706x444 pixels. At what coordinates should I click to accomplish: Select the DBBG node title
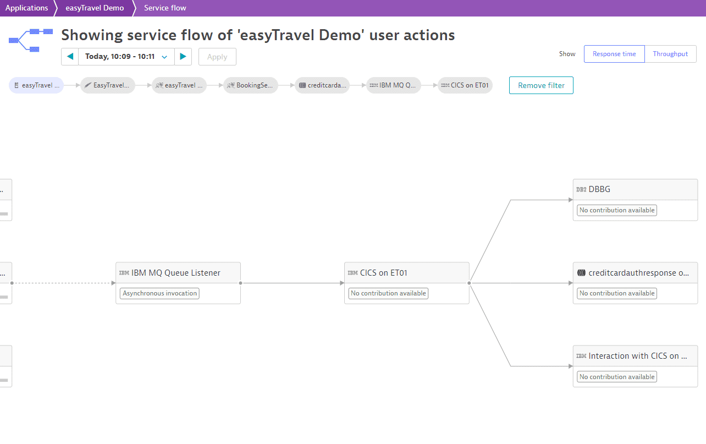coord(599,189)
